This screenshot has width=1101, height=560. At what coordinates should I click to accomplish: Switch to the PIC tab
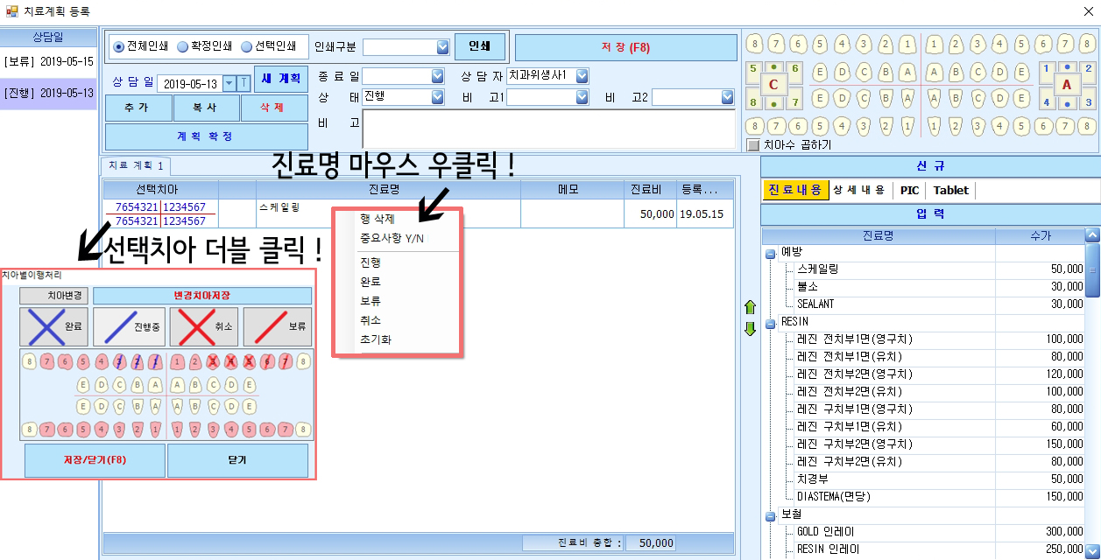tap(909, 190)
